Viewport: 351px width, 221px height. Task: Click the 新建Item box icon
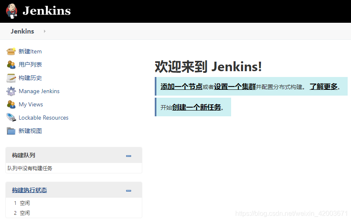[11, 51]
